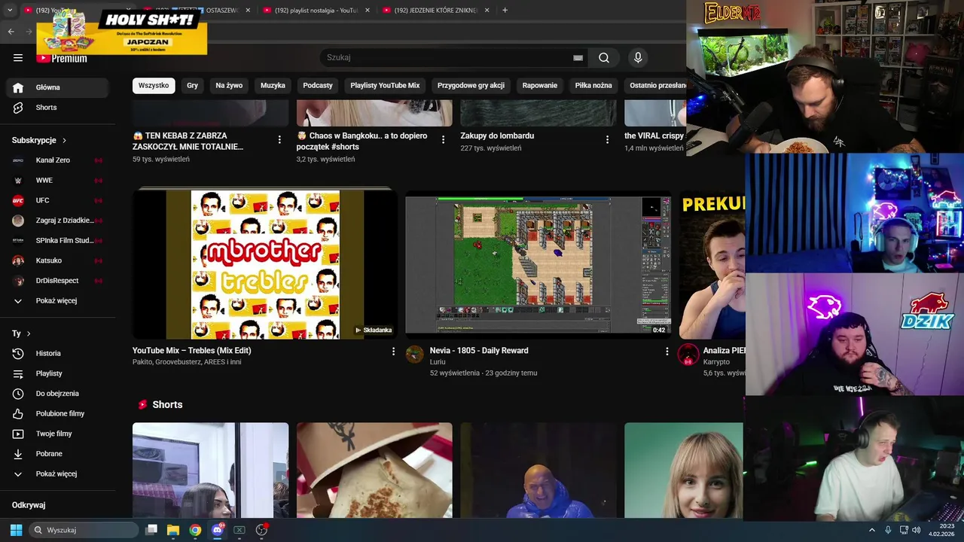Open the Windows Start menu

[16, 530]
